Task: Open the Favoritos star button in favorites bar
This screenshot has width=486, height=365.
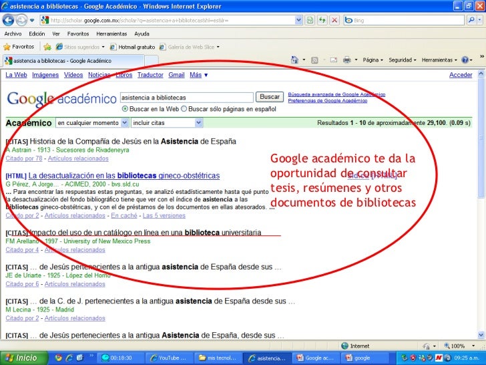Action: [19, 47]
